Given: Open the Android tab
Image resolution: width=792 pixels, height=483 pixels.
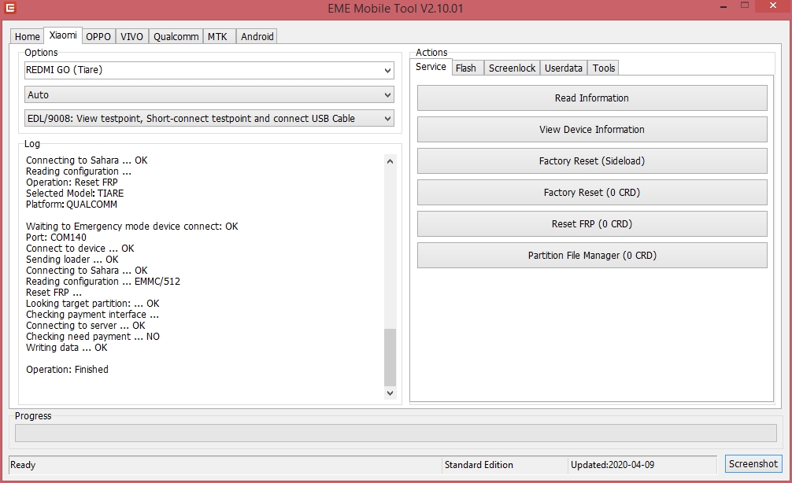Looking at the screenshot, I should (257, 36).
